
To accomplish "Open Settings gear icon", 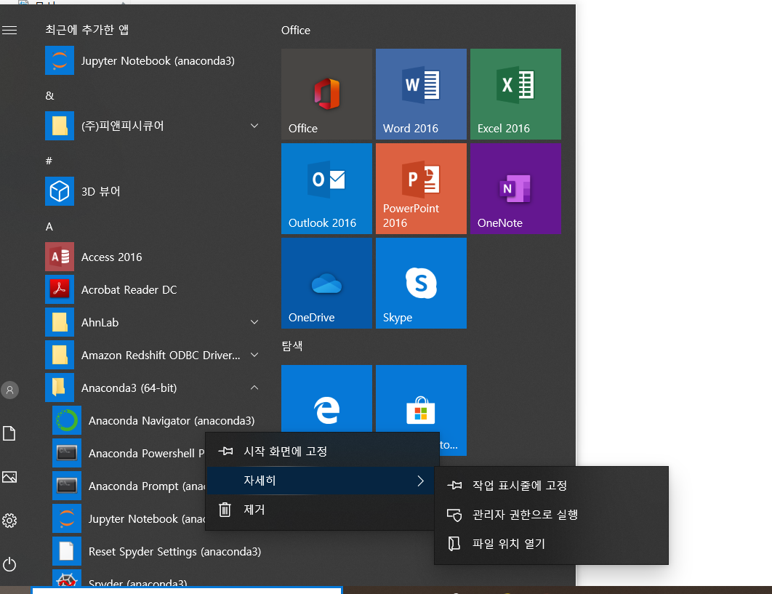I will [x=9, y=521].
